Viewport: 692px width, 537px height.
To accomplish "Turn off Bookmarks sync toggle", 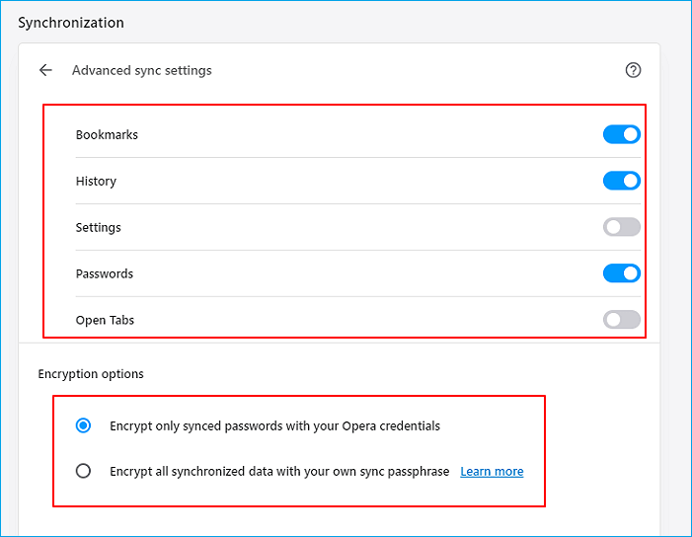I will pyautogui.click(x=621, y=134).
